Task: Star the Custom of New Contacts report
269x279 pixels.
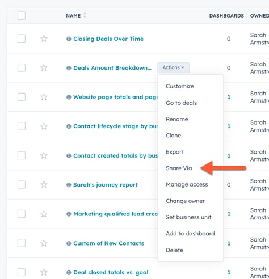Action: click(x=44, y=243)
